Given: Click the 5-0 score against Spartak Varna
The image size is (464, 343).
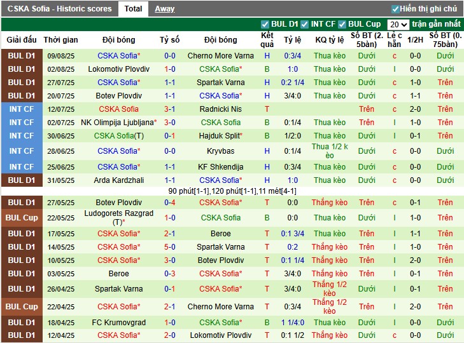Looking at the screenshot, I should pyautogui.click(x=170, y=247).
